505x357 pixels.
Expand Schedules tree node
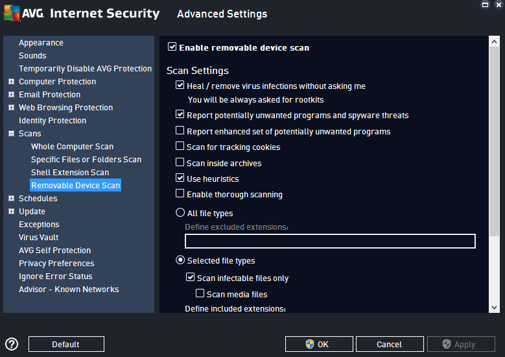pyautogui.click(x=11, y=199)
